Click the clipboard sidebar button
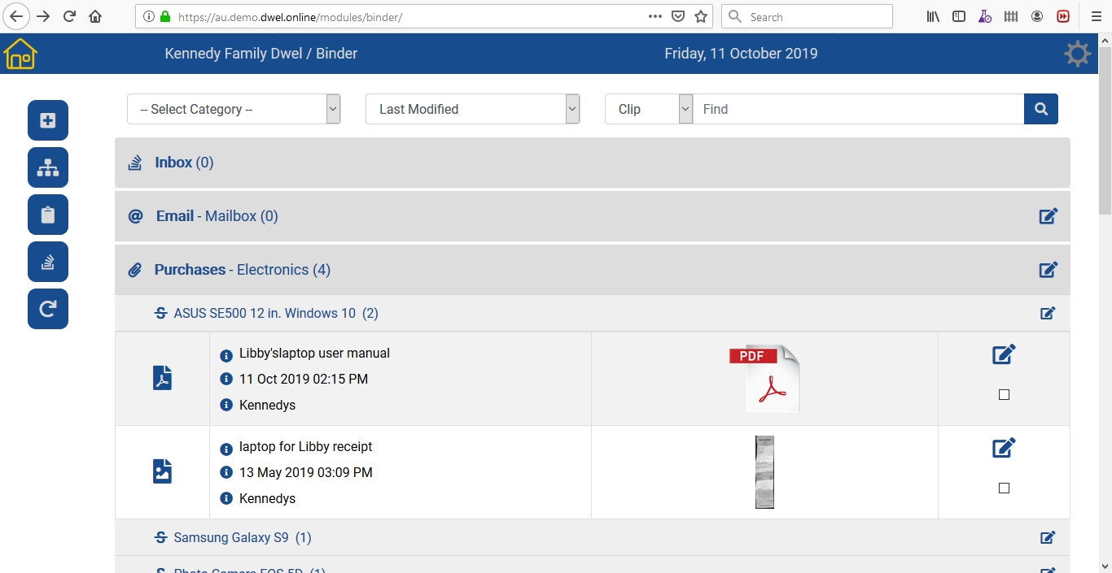 (48, 215)
